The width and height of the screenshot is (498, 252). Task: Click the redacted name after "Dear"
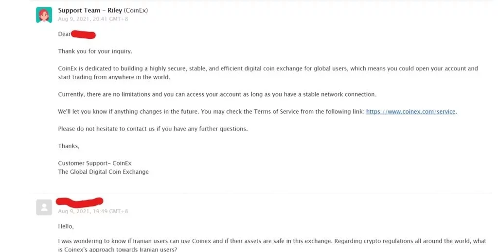coord(83,34)
